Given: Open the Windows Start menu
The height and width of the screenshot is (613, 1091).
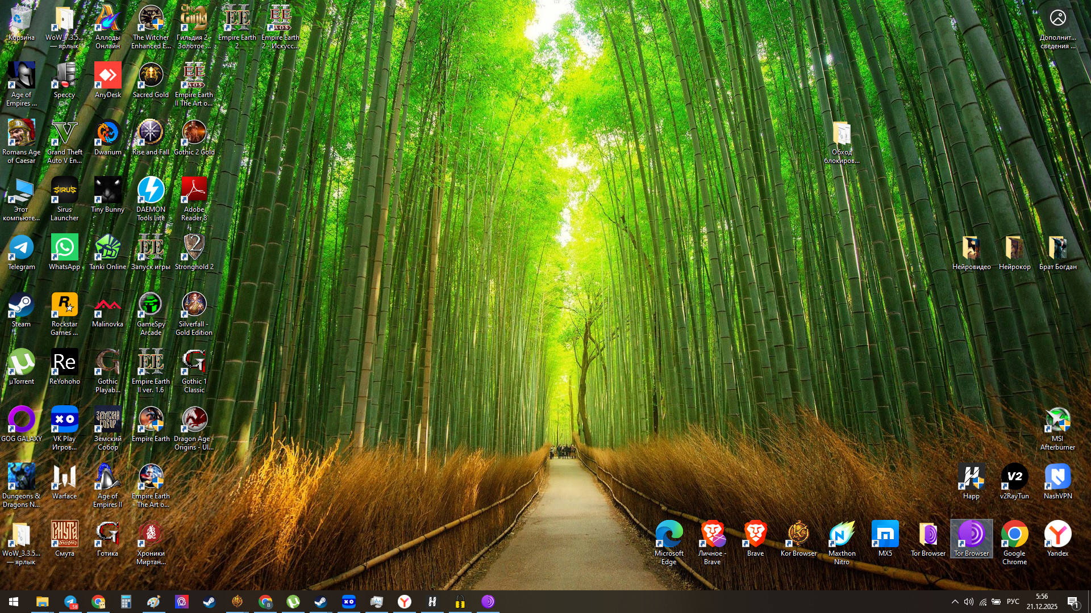Looking at the screenshot, I should 14,602.
